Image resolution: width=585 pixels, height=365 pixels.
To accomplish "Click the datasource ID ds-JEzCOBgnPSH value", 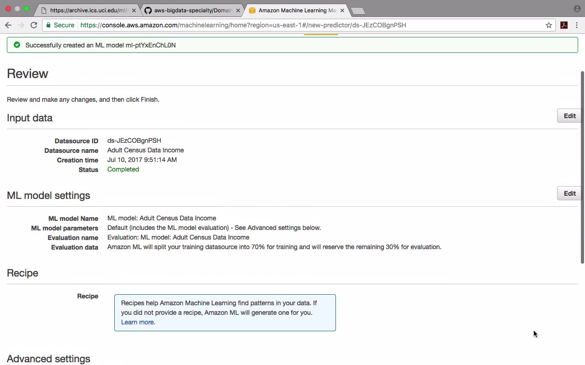I will tap(134, 141).
